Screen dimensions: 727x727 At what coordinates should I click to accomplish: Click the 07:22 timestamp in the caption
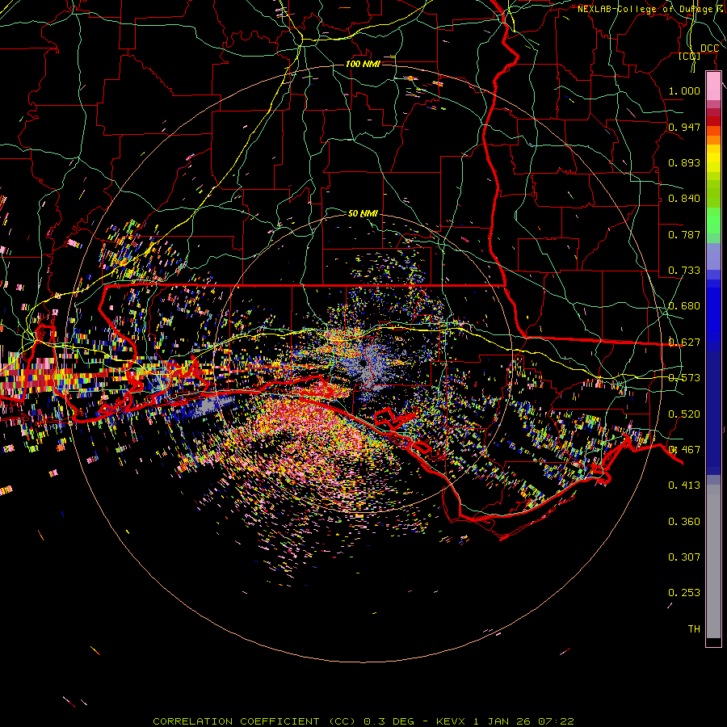(557, 721)
